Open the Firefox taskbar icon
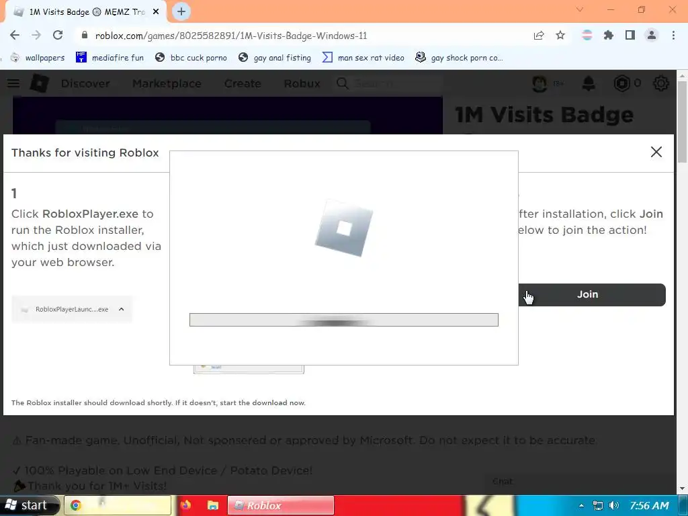 point(185,505)
